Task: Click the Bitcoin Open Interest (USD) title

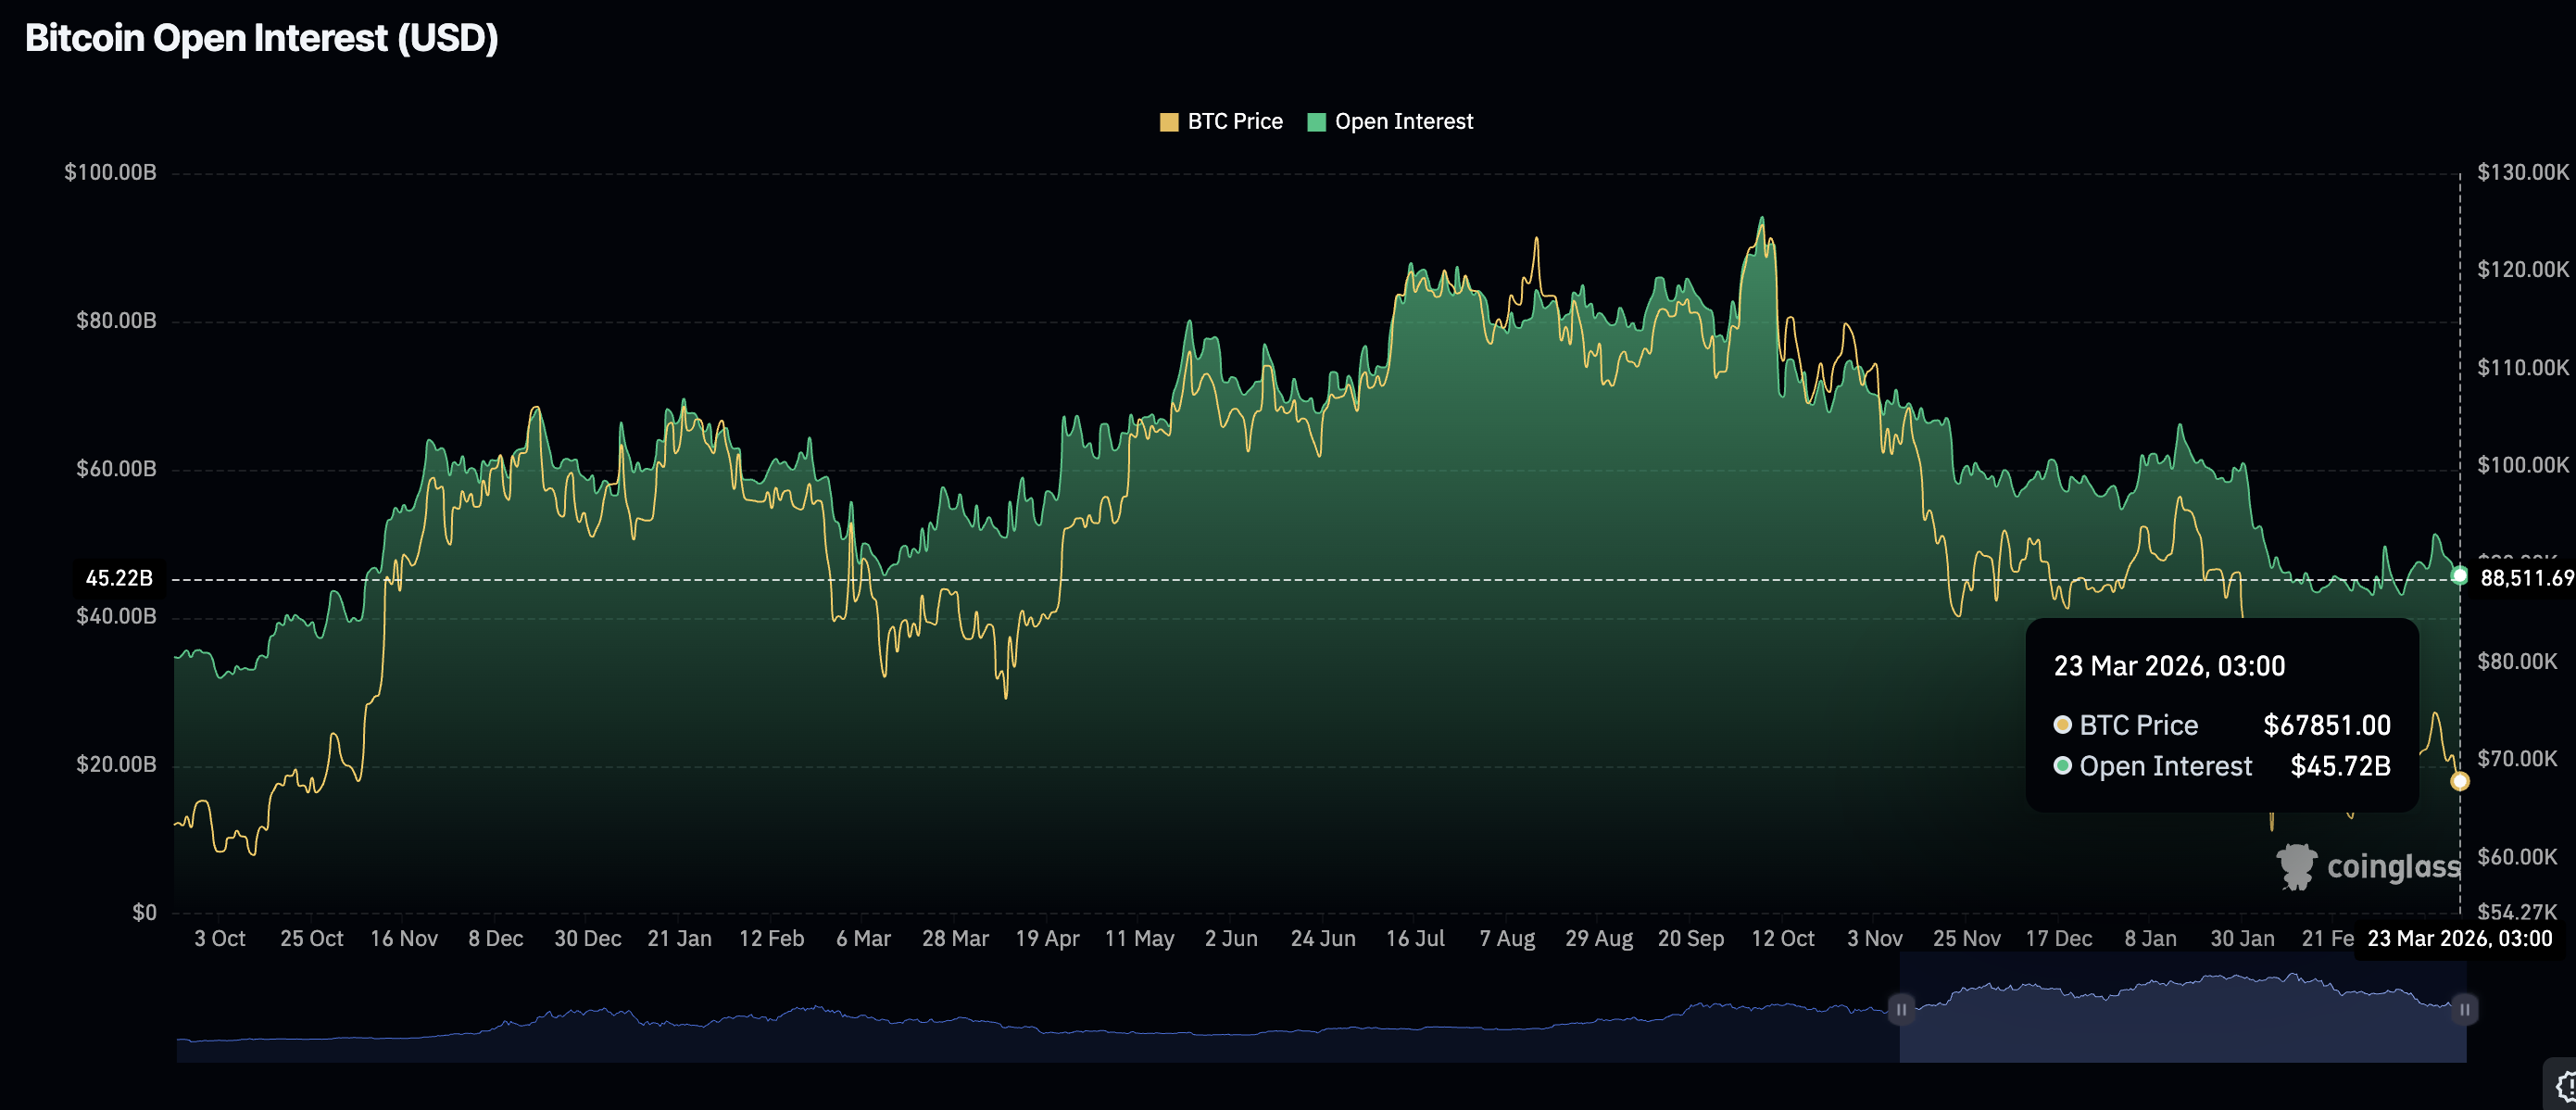Action: [261, 38]
